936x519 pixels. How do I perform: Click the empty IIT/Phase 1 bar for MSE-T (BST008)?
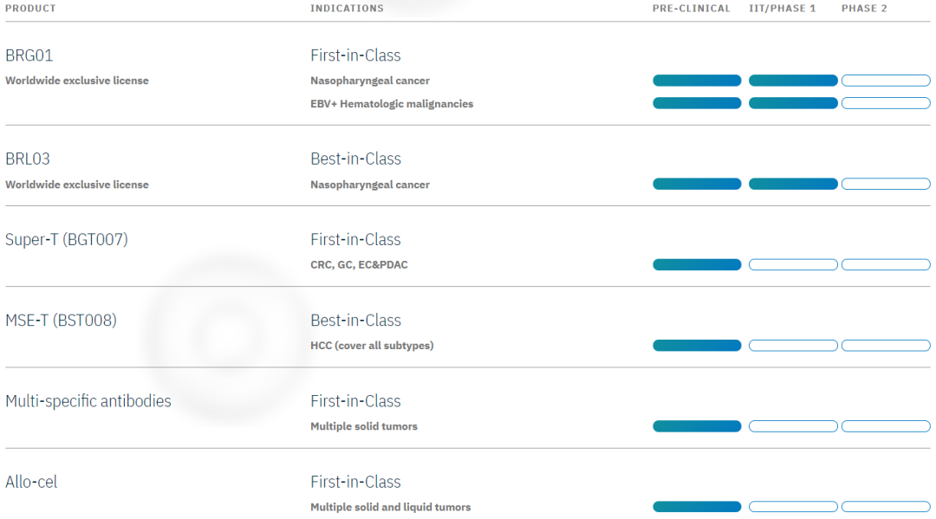pyautogui.click(x=793, y=346)
